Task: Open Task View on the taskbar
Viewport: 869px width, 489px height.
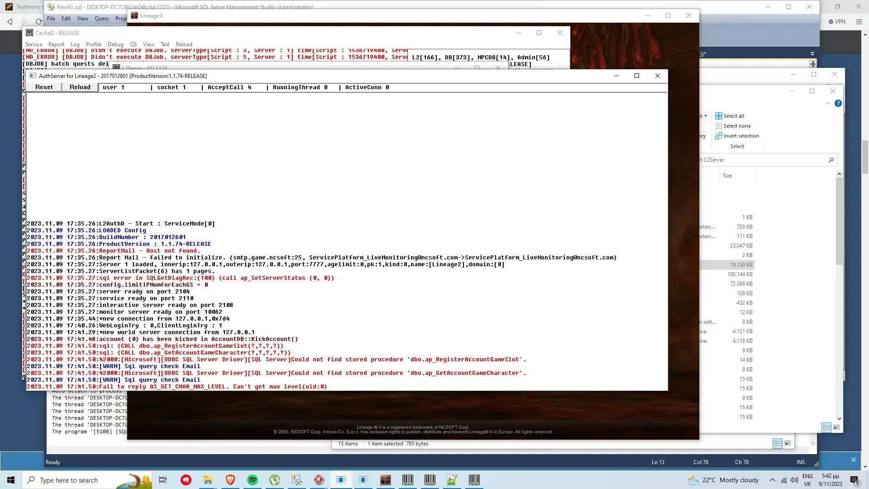Action: (163, 480)
